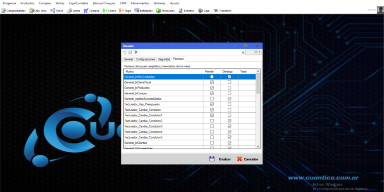The width and height of the screenshot is (384, 192).
Task: Select the General_btProductos row name
Action: [137, 88]
